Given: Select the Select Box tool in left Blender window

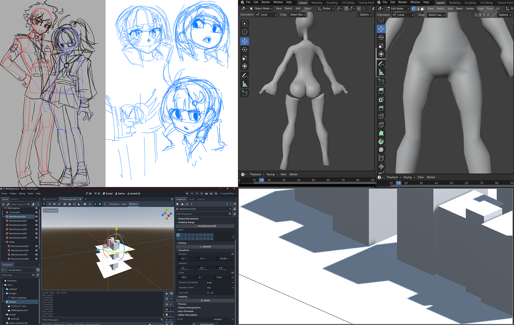Looking at the screenshot, I should [x=245, y=24].
